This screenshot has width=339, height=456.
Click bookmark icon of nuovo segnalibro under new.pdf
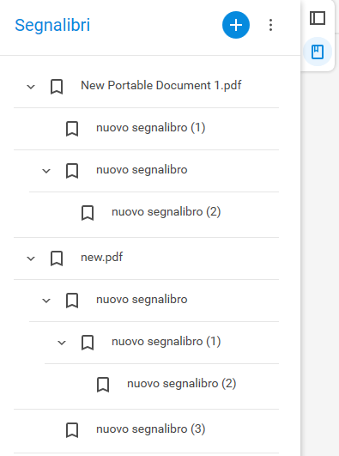pyautogui.click(x=72, y=301)
